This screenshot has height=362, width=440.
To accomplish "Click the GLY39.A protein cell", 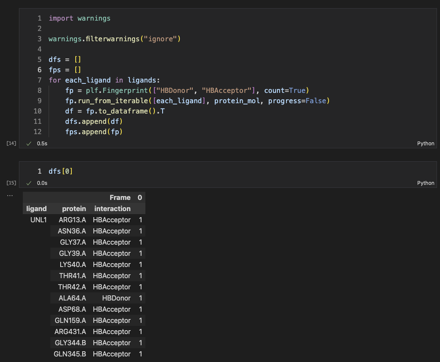I will (x=72, y=254).
